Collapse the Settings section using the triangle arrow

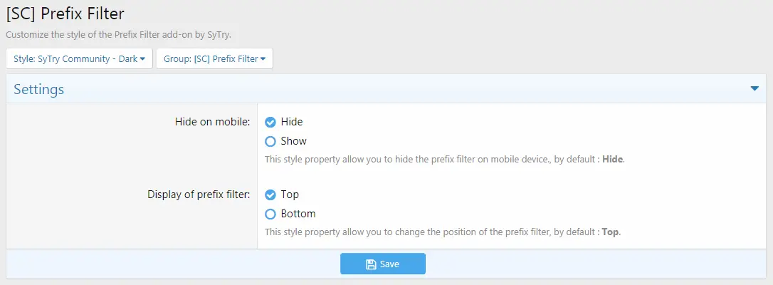coord(754,89)
